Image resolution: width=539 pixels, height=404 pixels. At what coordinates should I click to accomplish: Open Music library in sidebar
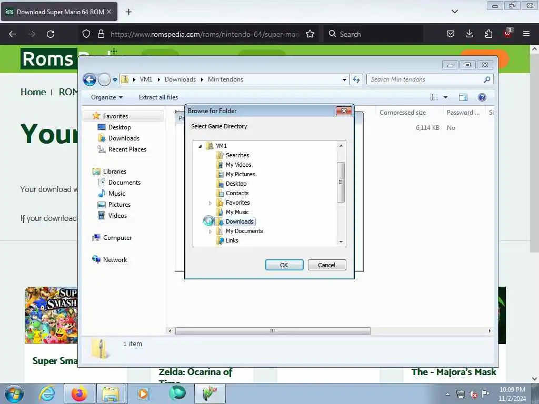tap(116, 194)
